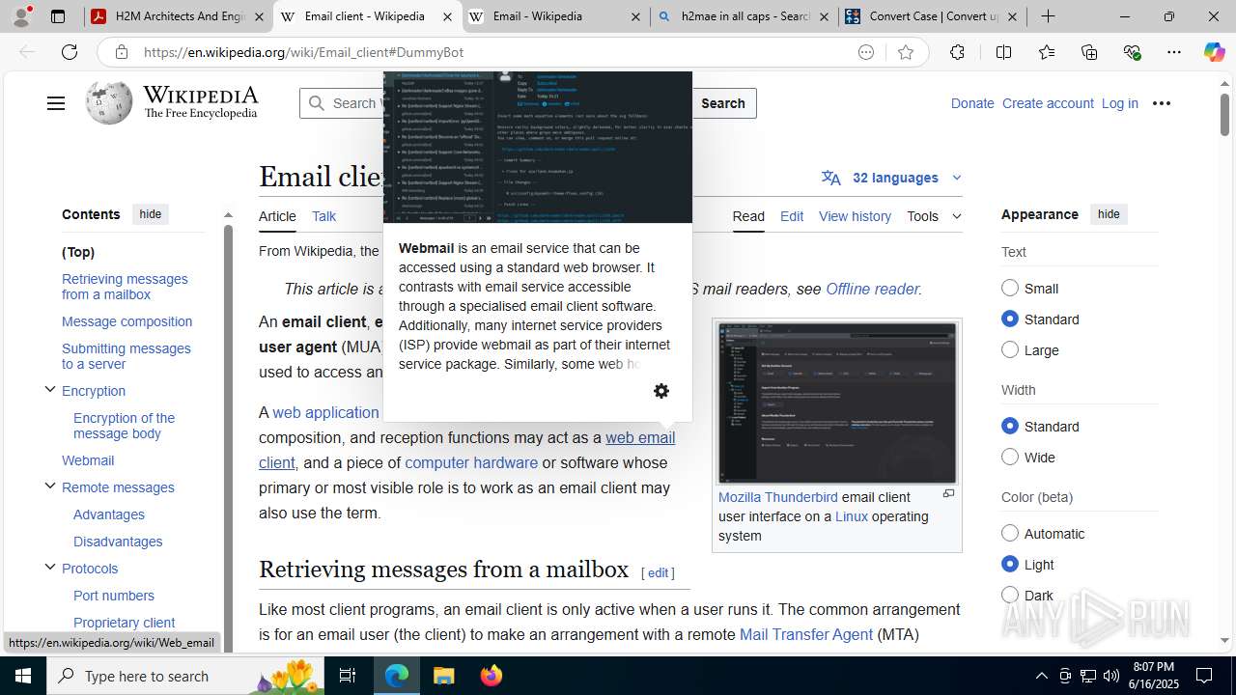Open Favorites list icon in toolbar

click(x=1047, y=52)
